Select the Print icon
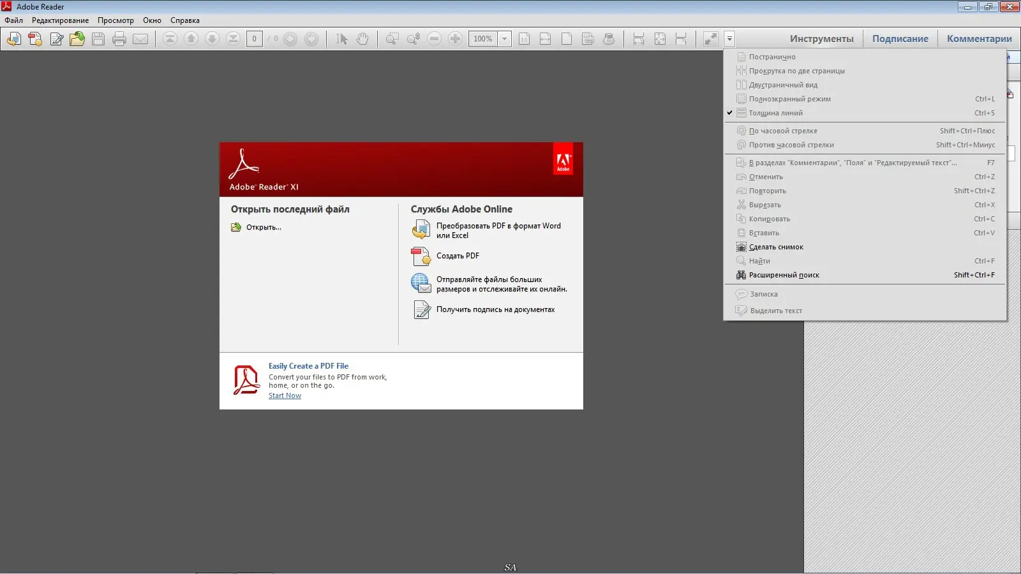Image resolution: width=1021 pixels, height=574 pixels. [x=119, y=39]
